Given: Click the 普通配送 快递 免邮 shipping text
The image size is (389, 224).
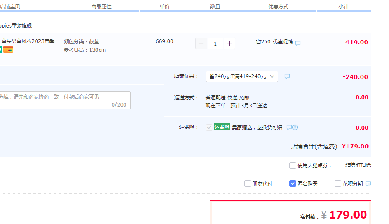Looking at the screenshot, I should point(228,98).
